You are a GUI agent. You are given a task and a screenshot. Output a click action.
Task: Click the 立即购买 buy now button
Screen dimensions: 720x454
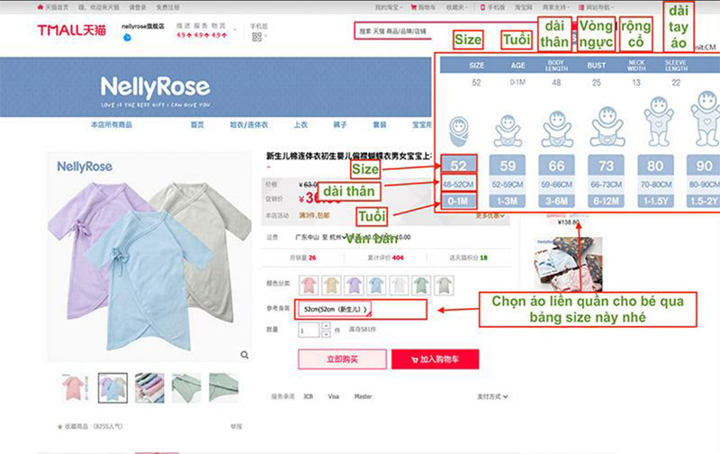point(343,359)
